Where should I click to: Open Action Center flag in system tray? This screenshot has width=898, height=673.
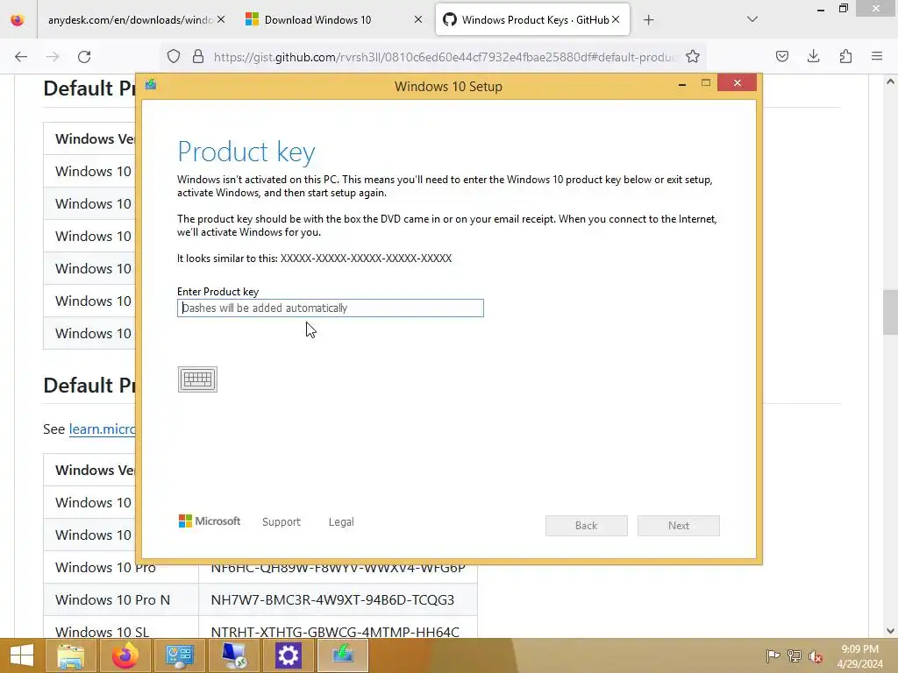(773, 655)
